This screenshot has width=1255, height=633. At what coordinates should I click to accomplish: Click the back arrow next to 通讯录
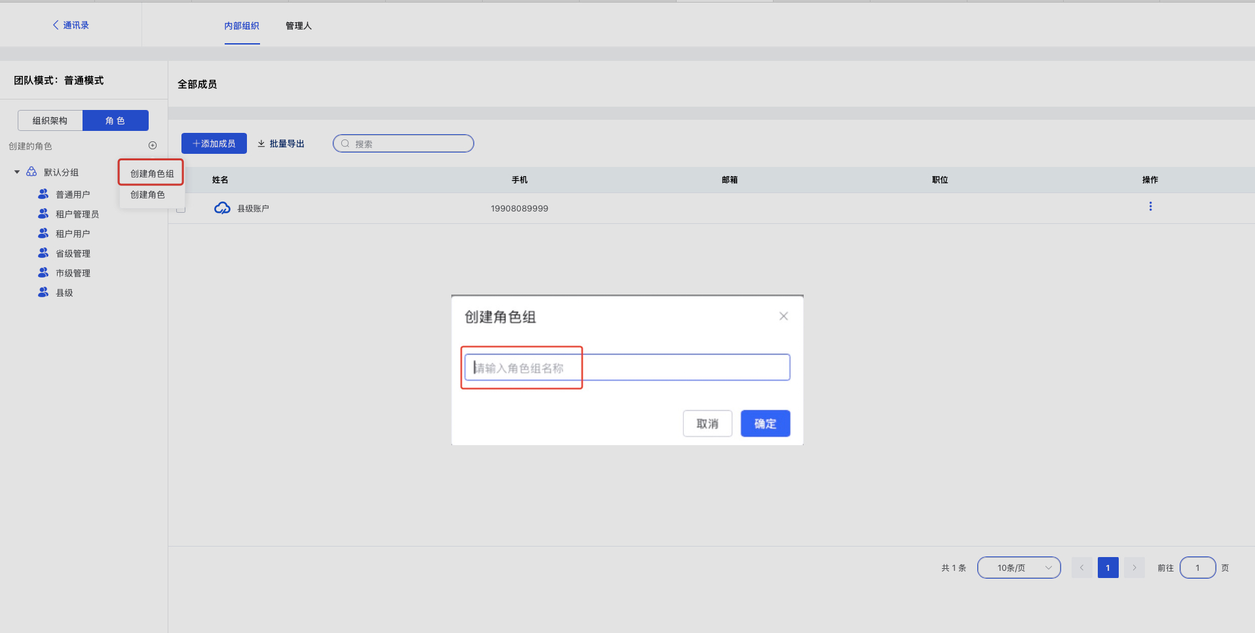[56, 25]
